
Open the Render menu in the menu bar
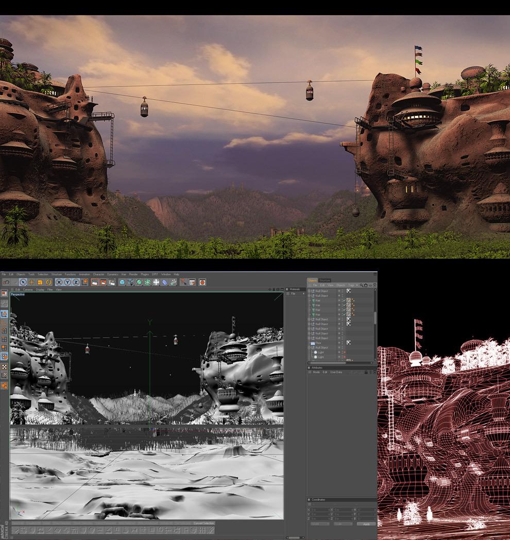click(133, 274)
